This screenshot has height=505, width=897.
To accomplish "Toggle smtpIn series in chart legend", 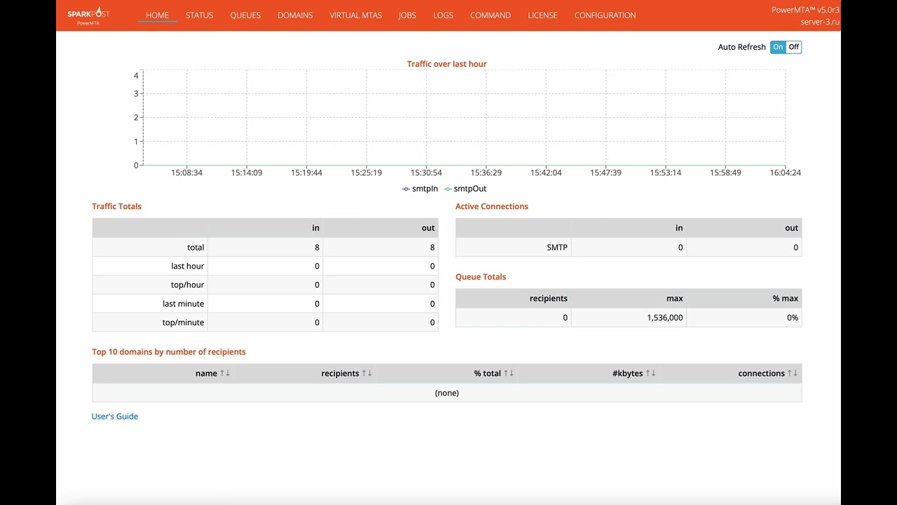I will [x=420, y=189].
